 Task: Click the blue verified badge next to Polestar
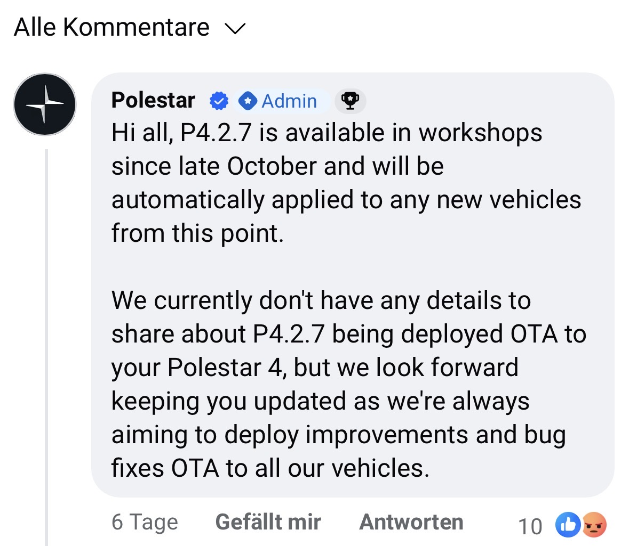pos(219,101)
